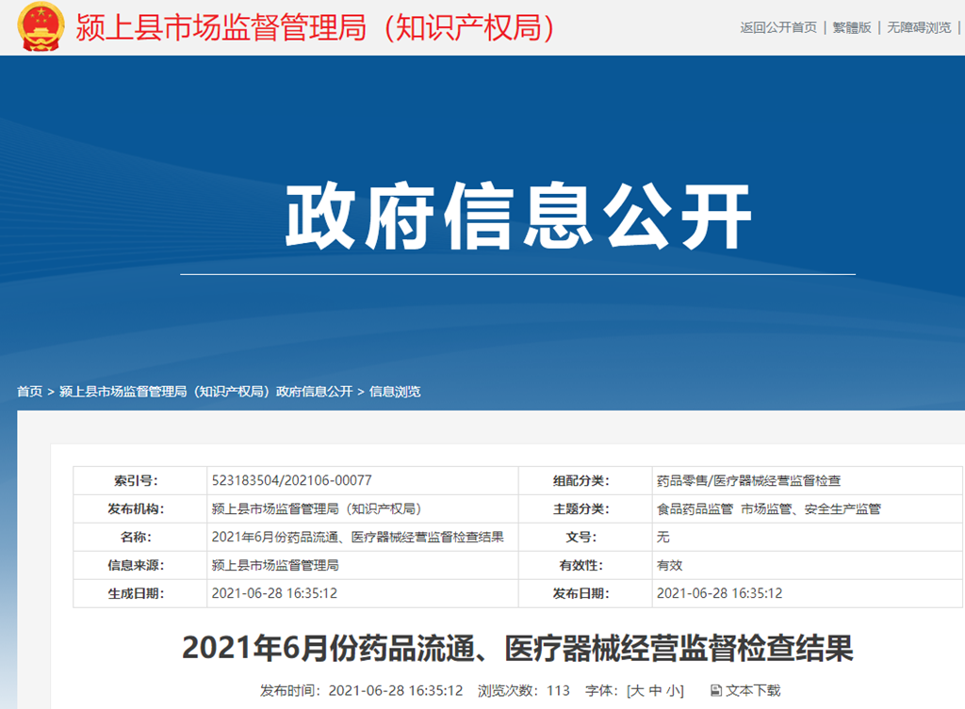
Task: Set font size to 中
Action: pyautogui.click(x=655, y=690)
